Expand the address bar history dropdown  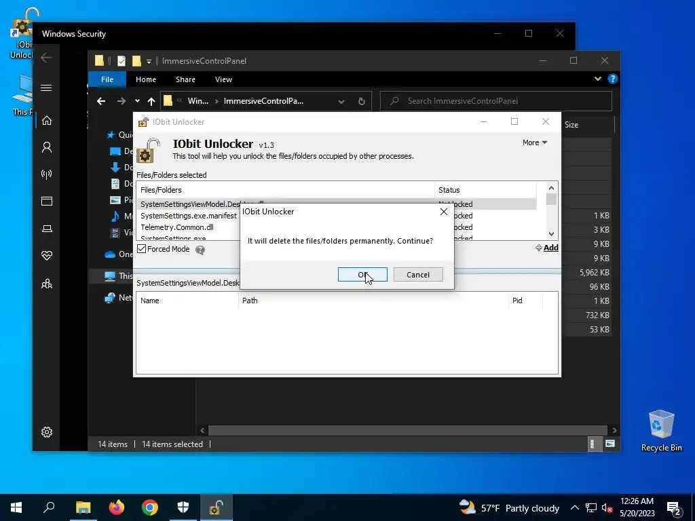341,102
